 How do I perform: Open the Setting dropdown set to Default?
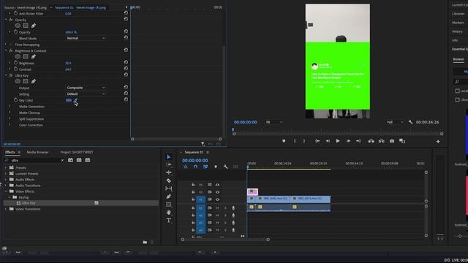point(86,94)
